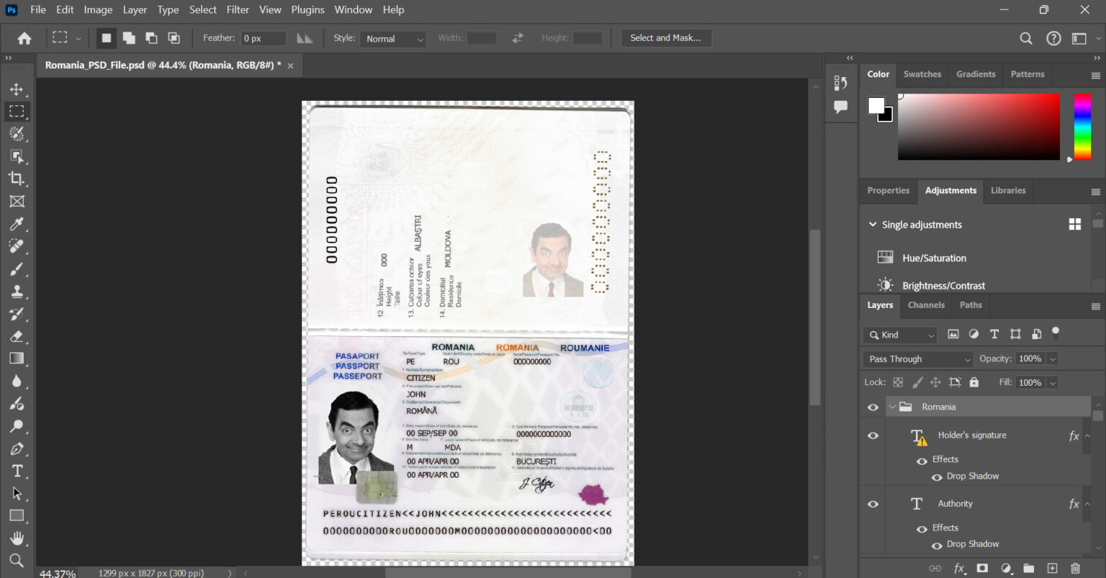Open the History panel icon
The image size is (1106, 578).
840,83
